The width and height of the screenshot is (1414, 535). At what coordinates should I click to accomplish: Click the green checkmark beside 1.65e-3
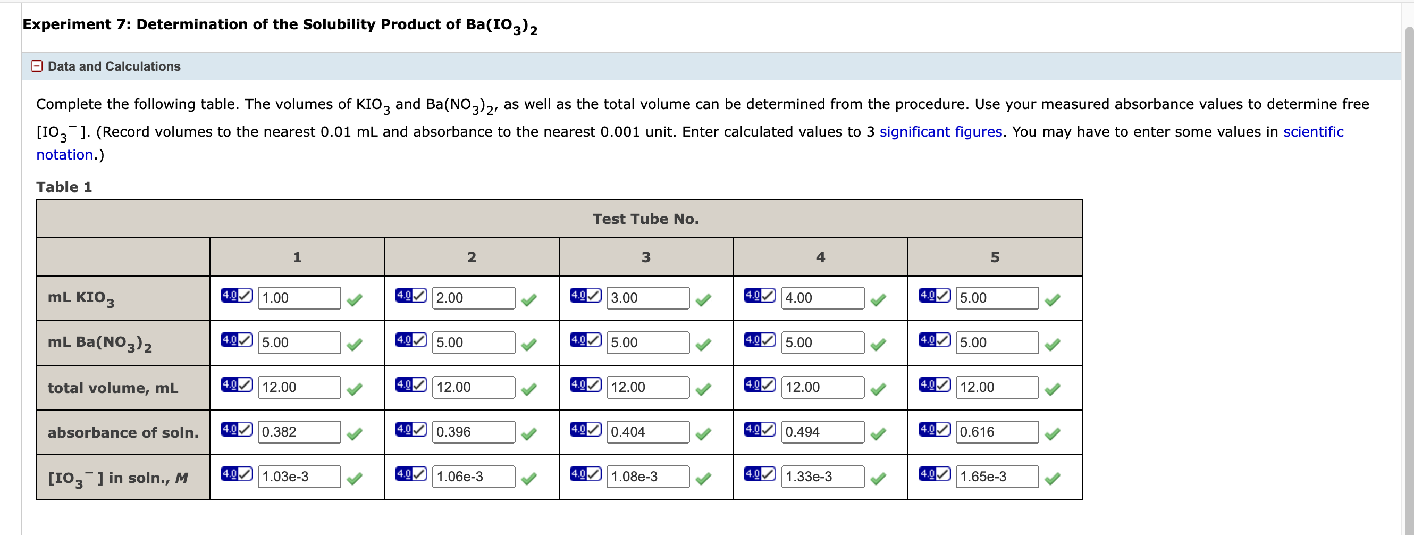coord(1053,479)
